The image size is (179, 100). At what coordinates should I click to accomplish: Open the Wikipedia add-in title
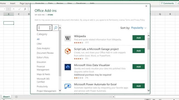[x=80, y=36]
